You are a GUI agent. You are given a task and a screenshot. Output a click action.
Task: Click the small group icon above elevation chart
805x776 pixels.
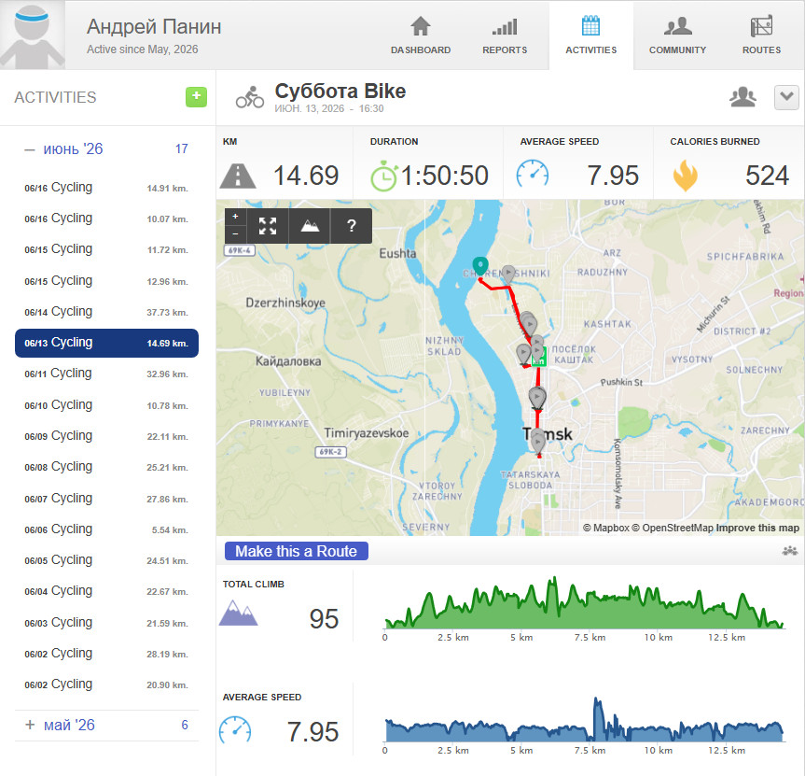(x=789, y=551)
